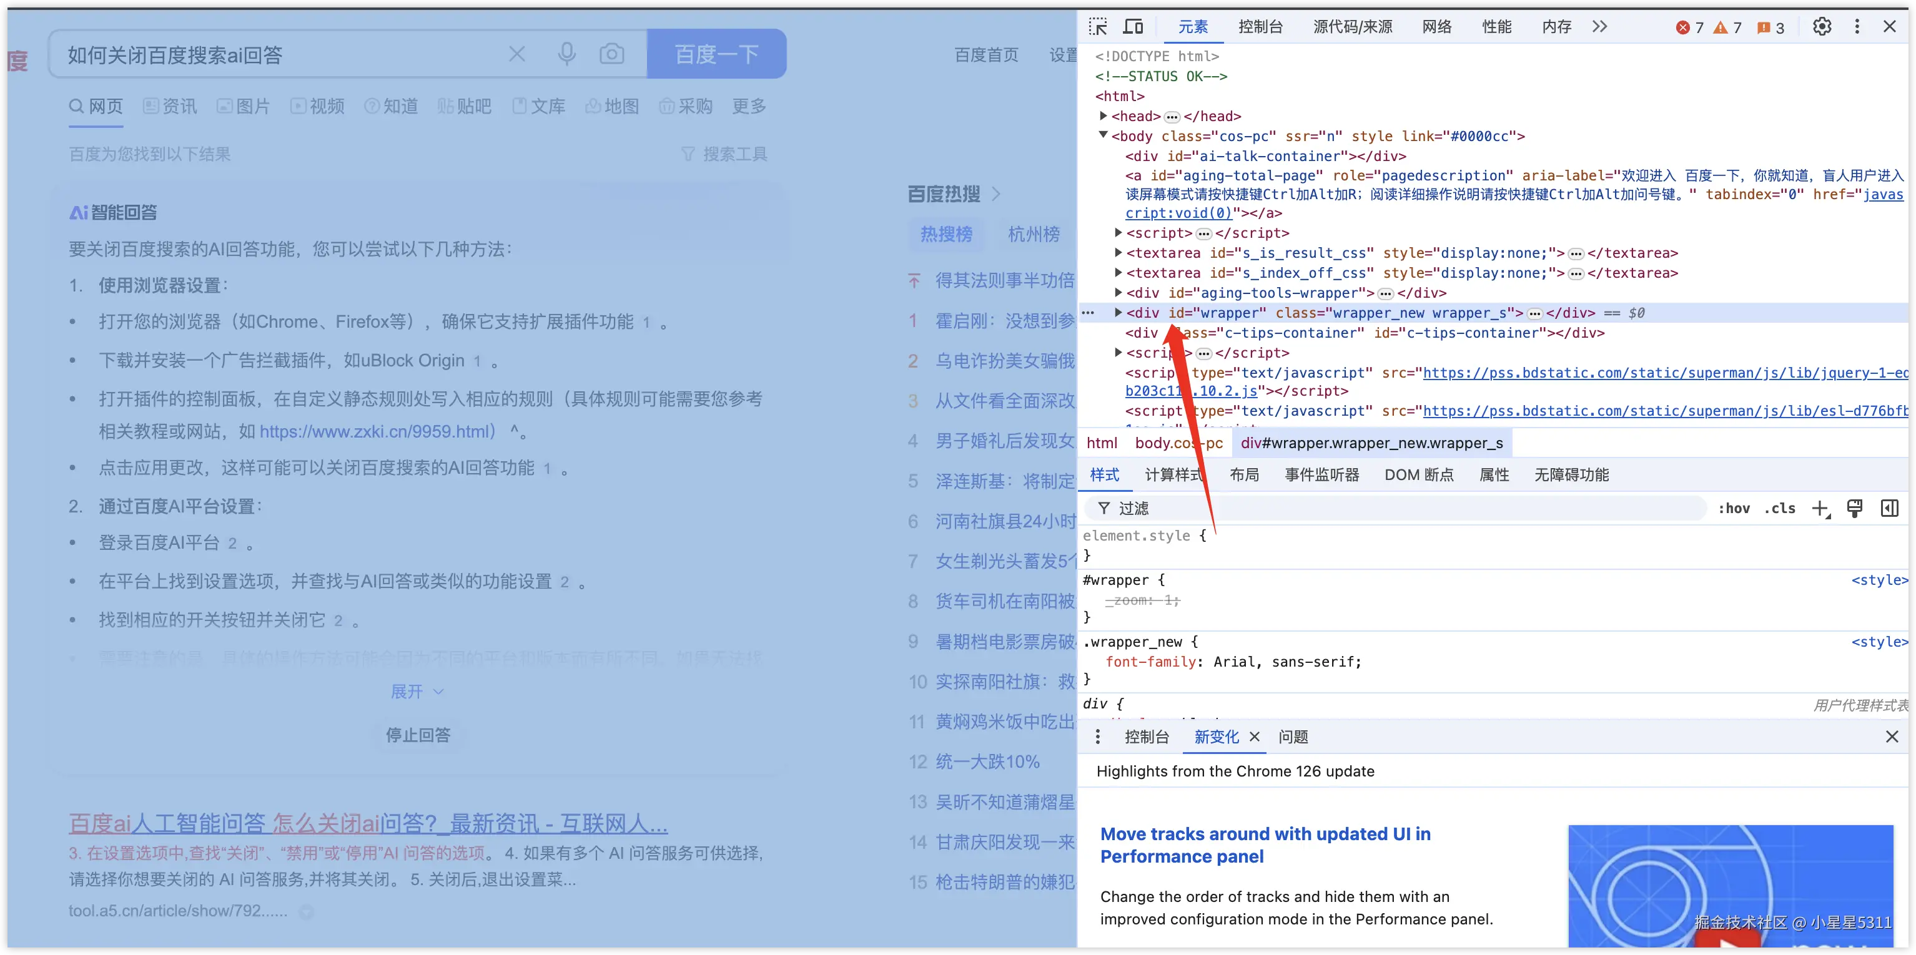This screenshot has width=1916, height=955.
Task: Select the 事件监听器 pane tab
Action: coord(1321,475)
